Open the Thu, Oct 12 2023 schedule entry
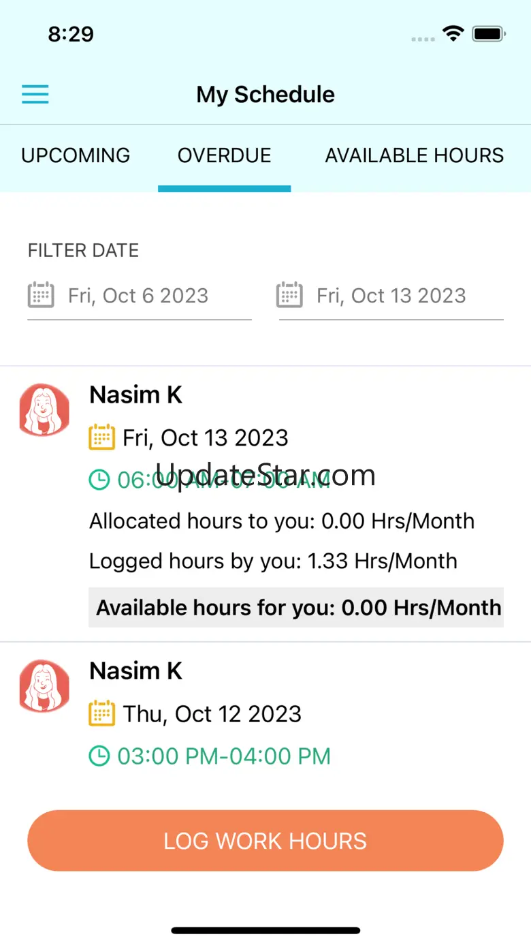This screenshot has height=945, width=531. click(212, 713)
